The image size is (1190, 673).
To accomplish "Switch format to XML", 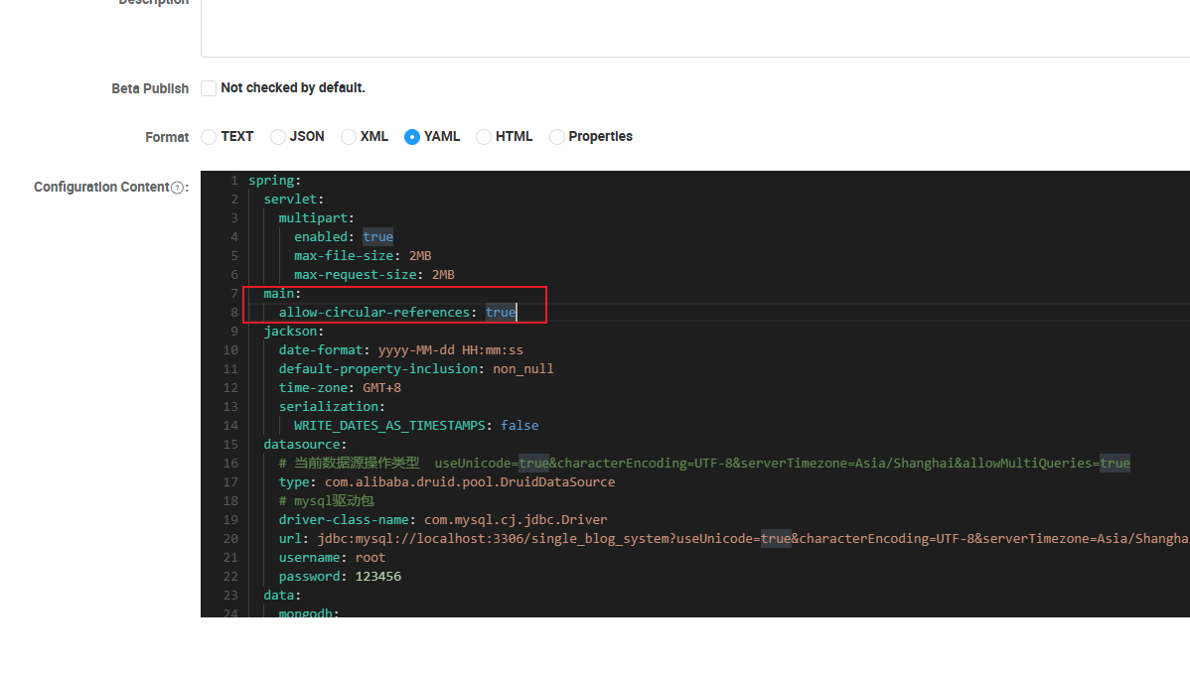I will 349,137.
